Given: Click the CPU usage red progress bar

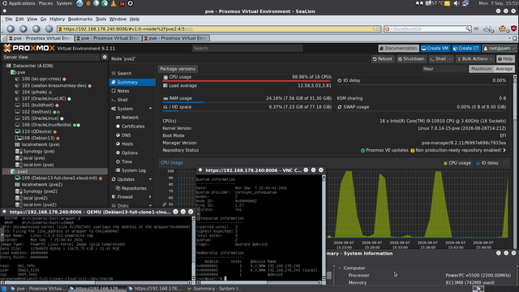Looking at the screenshot, I should 247,81.
